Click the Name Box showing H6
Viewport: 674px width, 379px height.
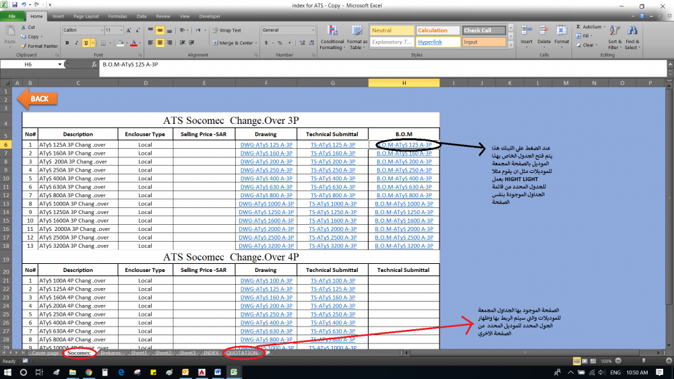[28, 65]
